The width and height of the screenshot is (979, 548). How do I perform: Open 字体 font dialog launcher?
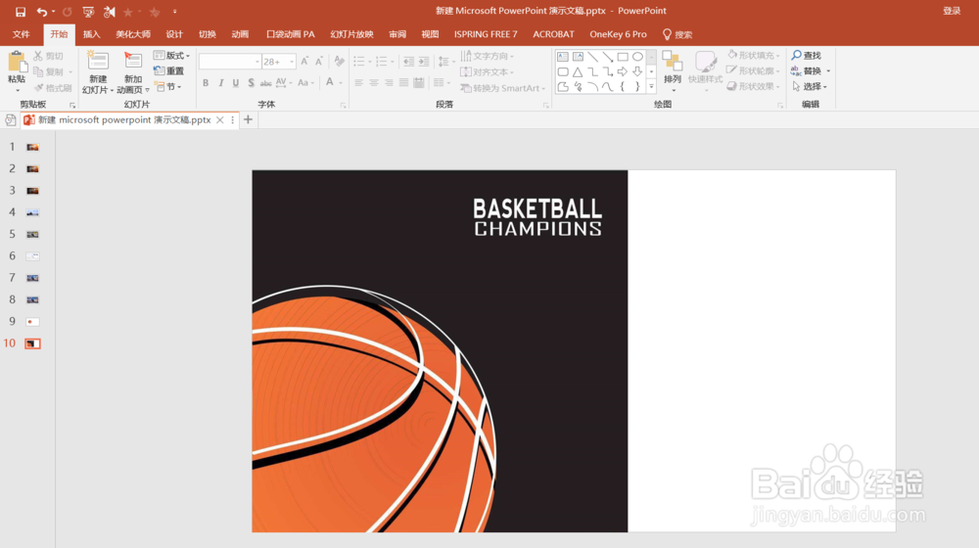[344, 106]
